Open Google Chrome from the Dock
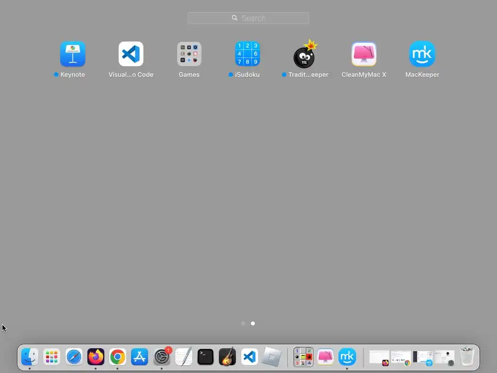Image resolution: width=497 pixels, height=373 pixels. click(117, 357)
